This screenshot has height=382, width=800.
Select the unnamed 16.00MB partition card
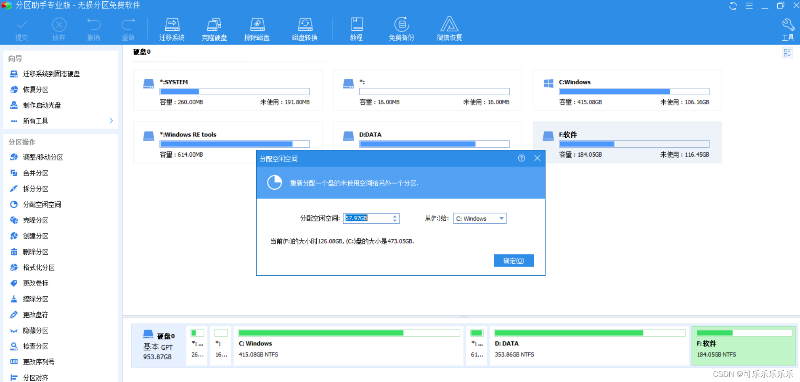point(427,90)
